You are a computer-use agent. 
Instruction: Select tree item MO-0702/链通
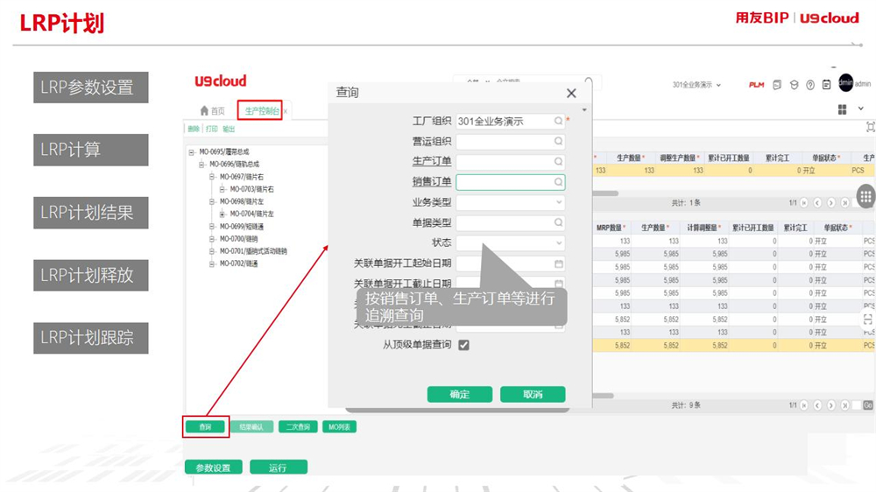tap(238, 264)
